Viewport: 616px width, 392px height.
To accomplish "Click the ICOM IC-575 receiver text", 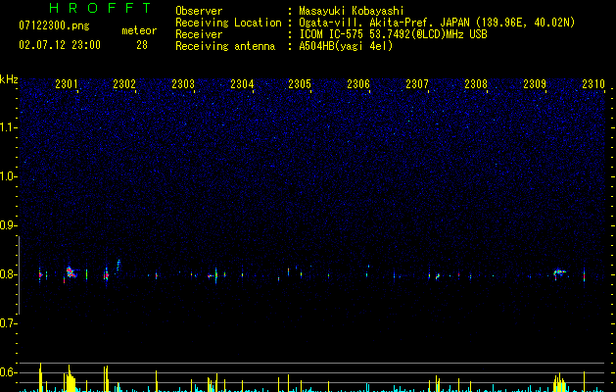I will click(394, 34).
